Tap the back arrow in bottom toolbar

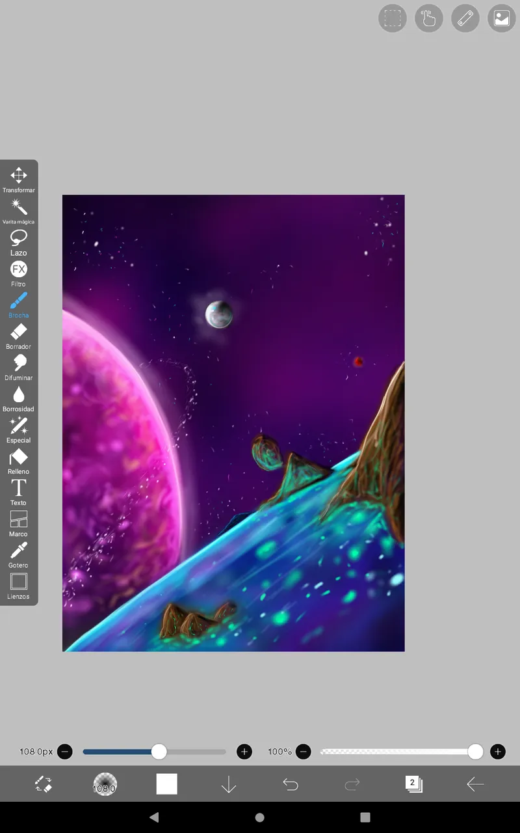coord(475,784)
